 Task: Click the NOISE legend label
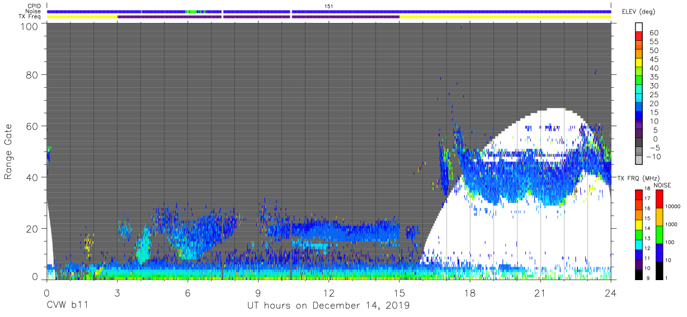point(662,185)
